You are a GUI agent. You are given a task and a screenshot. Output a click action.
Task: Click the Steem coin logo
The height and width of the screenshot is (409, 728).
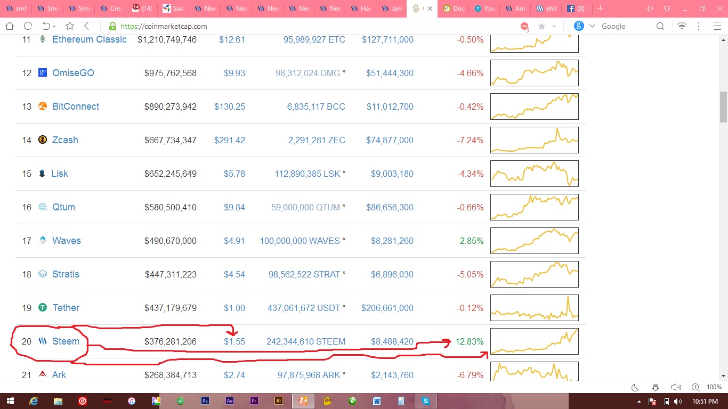43,341
